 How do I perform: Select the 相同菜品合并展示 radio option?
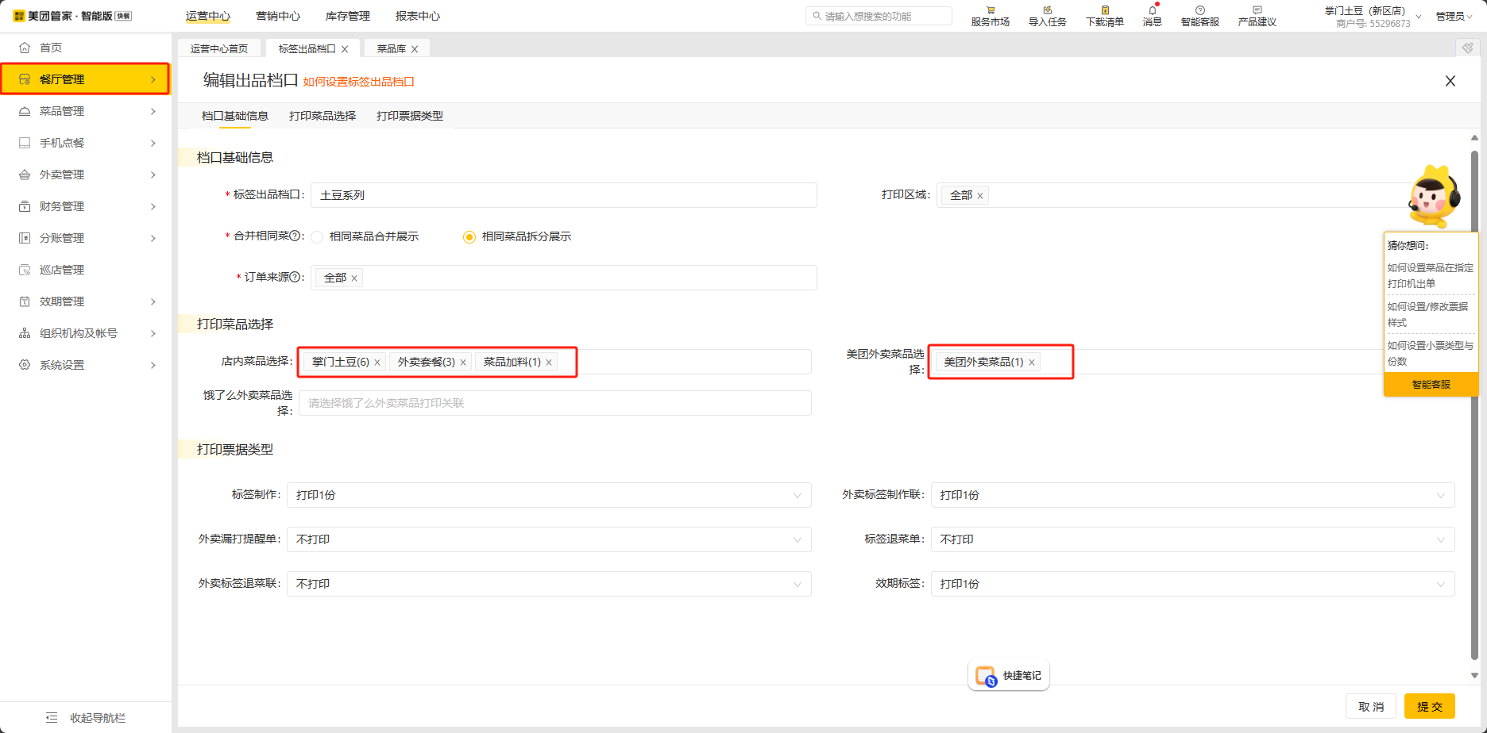pos(317,237)
